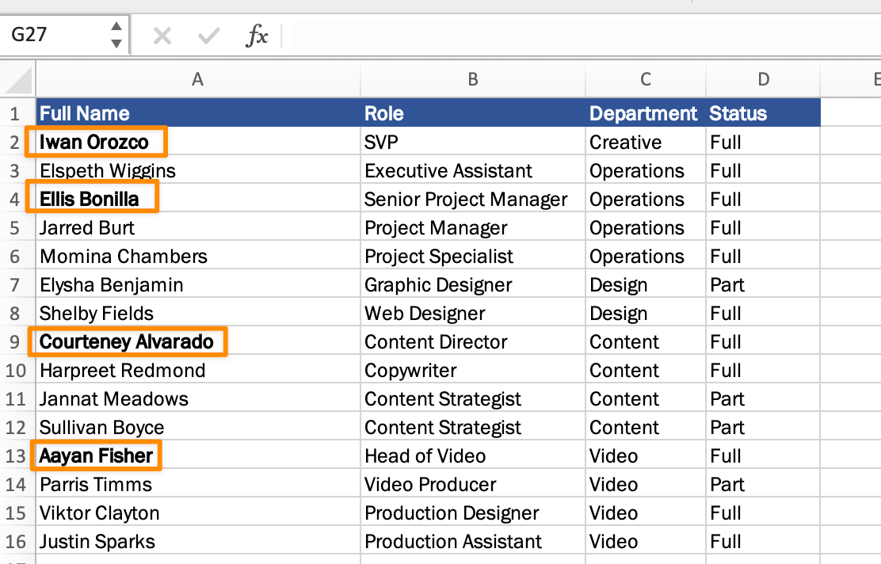881x564 pixels.
Task: Click the Full Name header cell
Action: click(198, 113)
